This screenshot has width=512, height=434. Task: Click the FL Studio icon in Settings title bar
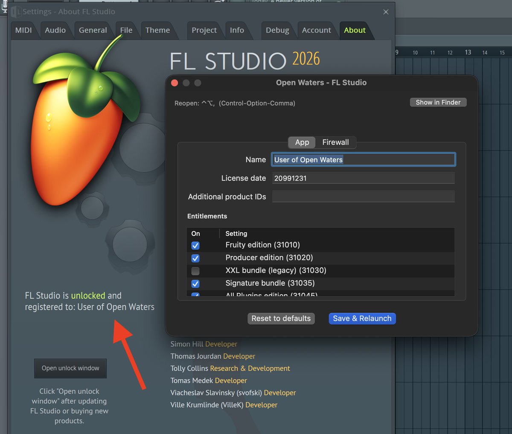(x=16, y=12)
